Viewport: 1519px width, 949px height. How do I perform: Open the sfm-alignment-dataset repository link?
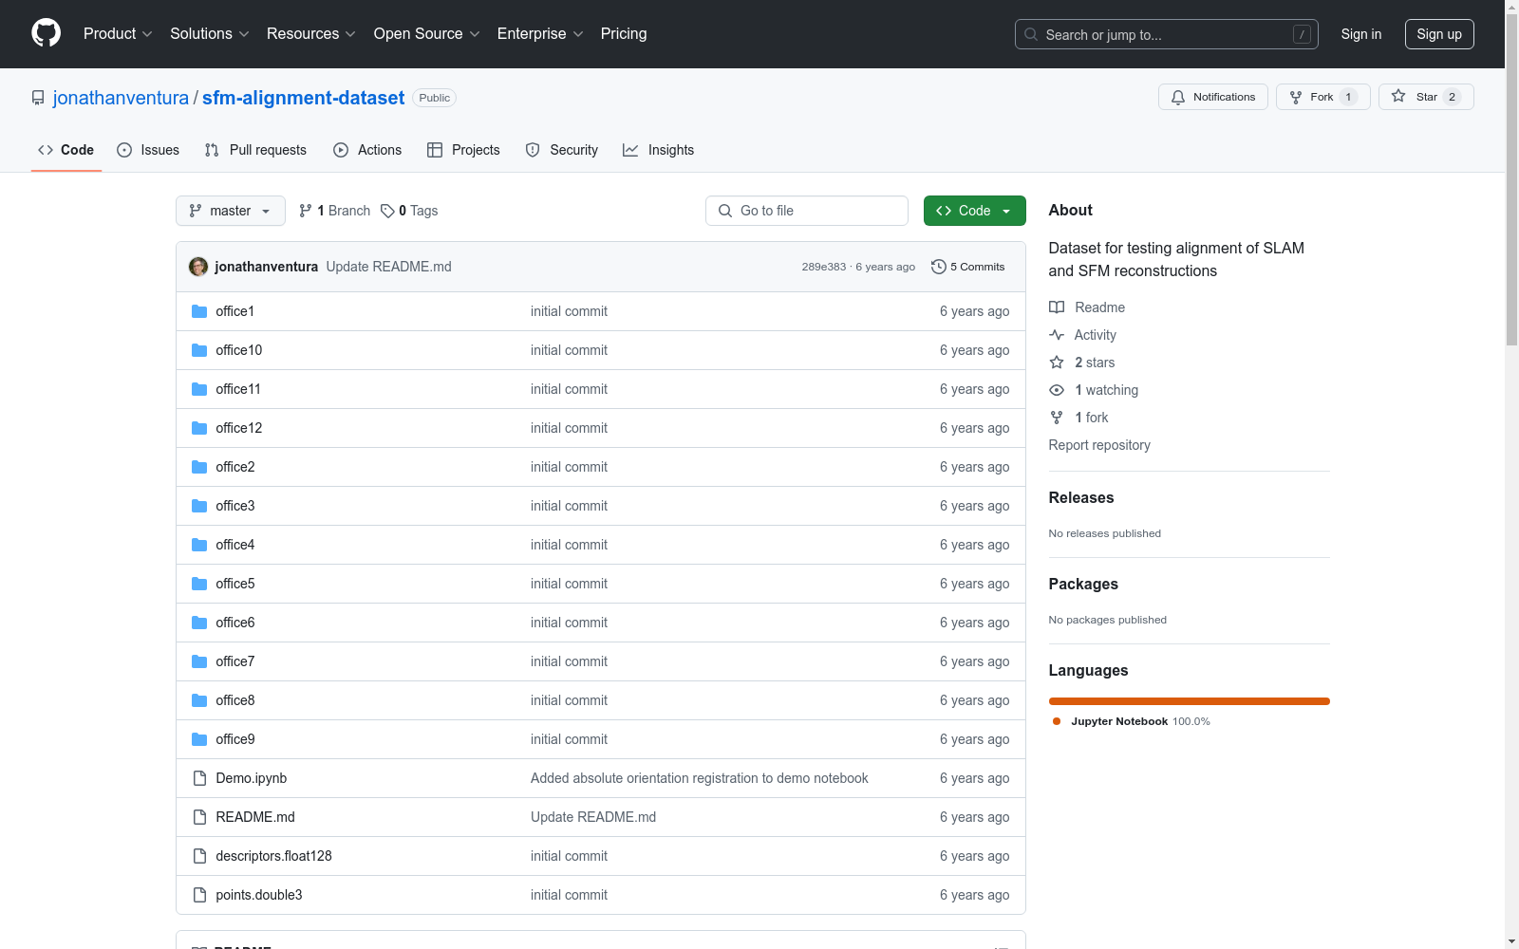tap(303, 98)
